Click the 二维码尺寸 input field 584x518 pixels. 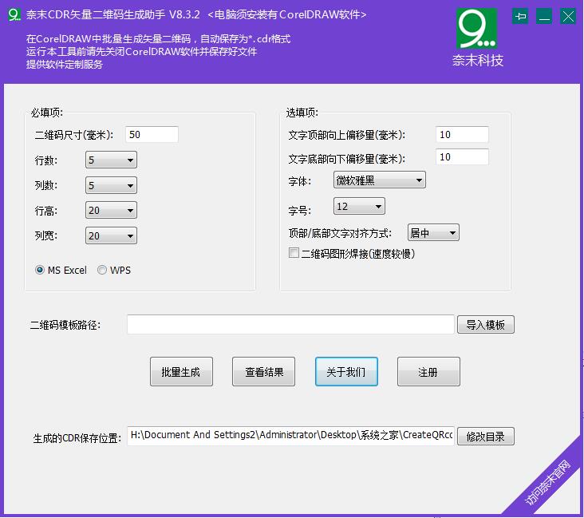click(152, 135)
